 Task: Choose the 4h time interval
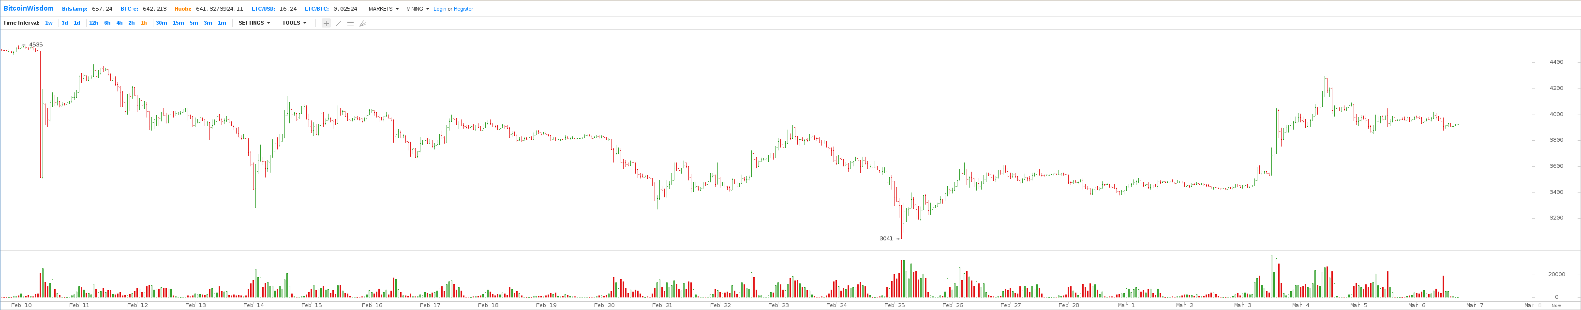click(x=119, y=23)
